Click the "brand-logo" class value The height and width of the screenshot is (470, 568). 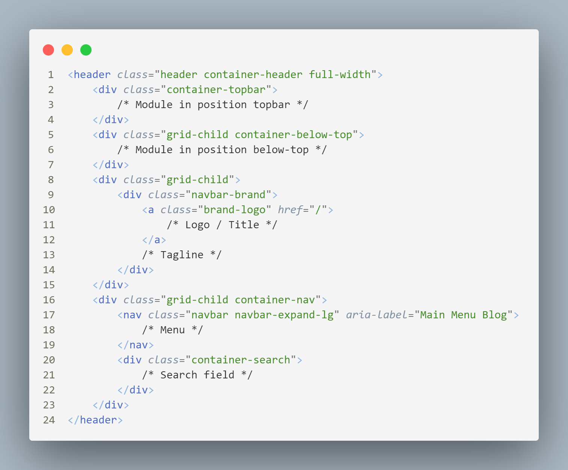click(x=234, y=210)
